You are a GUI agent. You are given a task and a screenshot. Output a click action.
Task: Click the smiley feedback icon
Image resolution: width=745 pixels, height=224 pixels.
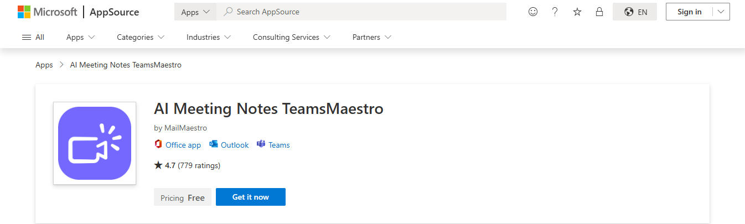coord(533,12)
